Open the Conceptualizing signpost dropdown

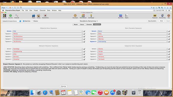click(48, 51)
